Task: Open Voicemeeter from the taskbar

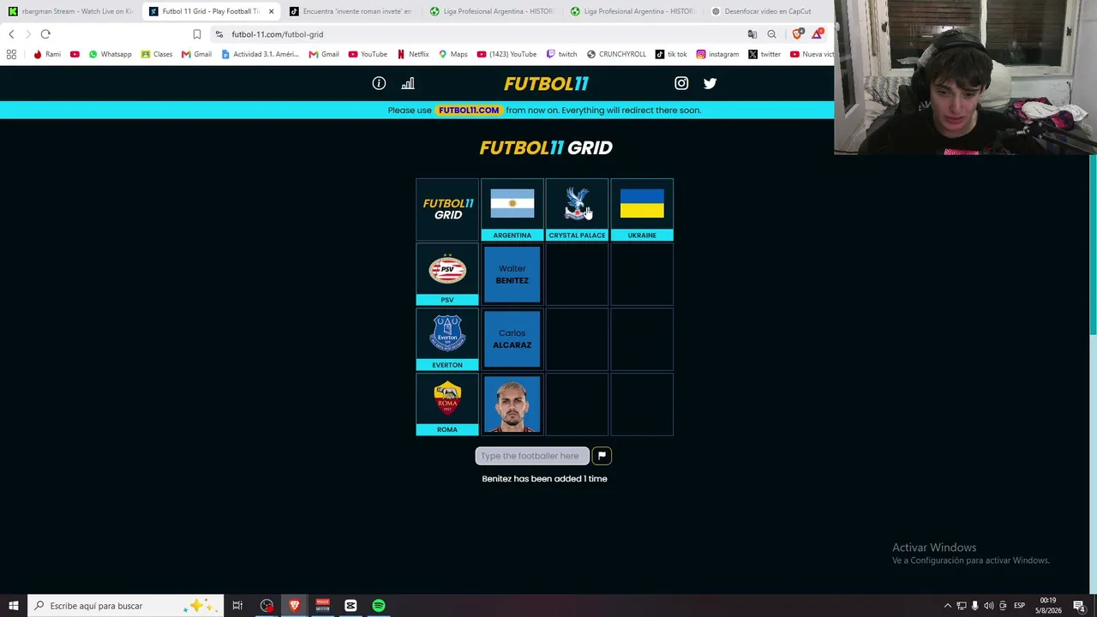Action: point(322,606)
